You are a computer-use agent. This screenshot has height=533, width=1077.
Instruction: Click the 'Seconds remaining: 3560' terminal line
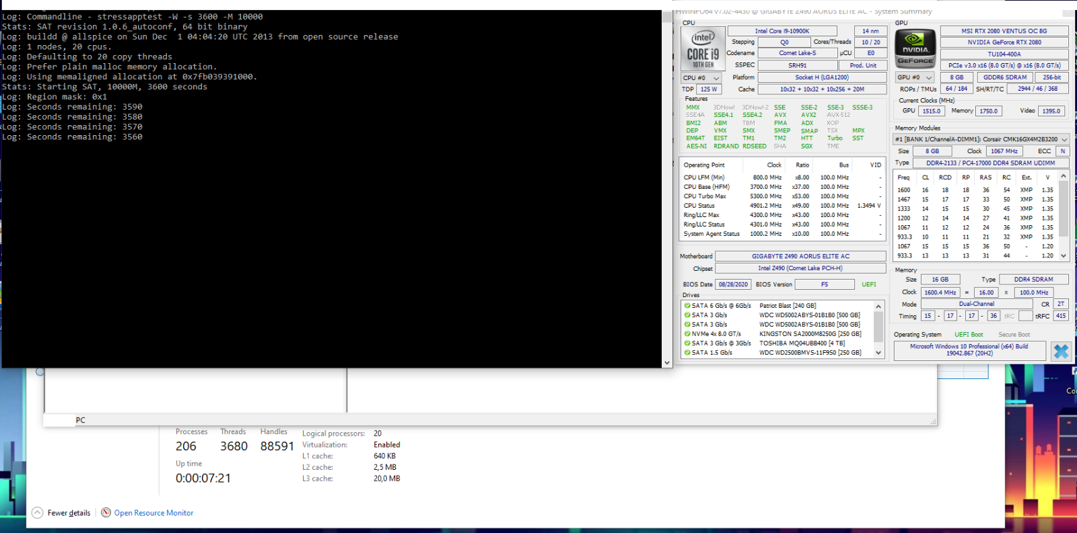(x=72, y=137)
